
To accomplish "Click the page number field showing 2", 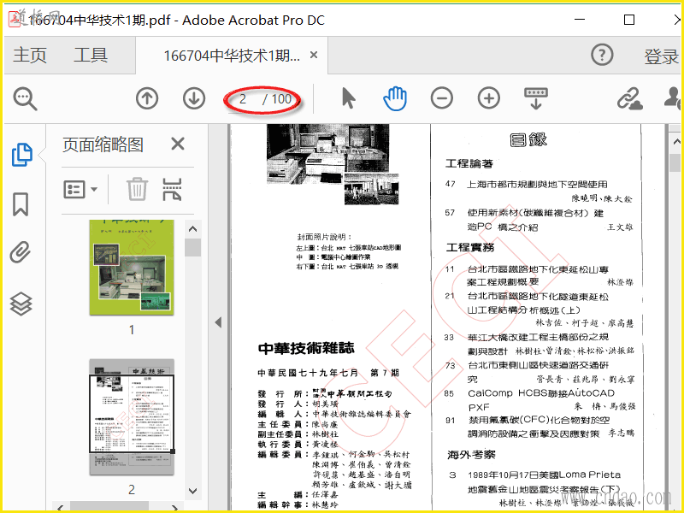I will (243, 99).
